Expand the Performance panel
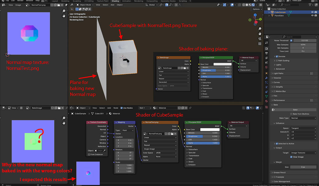The height and width of the screenshot is (186, 319). click(279, 100)
